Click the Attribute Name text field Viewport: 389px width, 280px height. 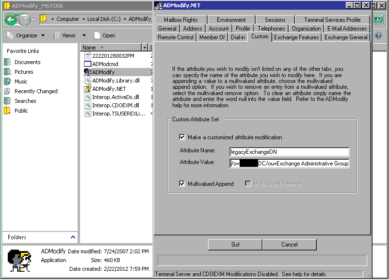click(290, 151)
